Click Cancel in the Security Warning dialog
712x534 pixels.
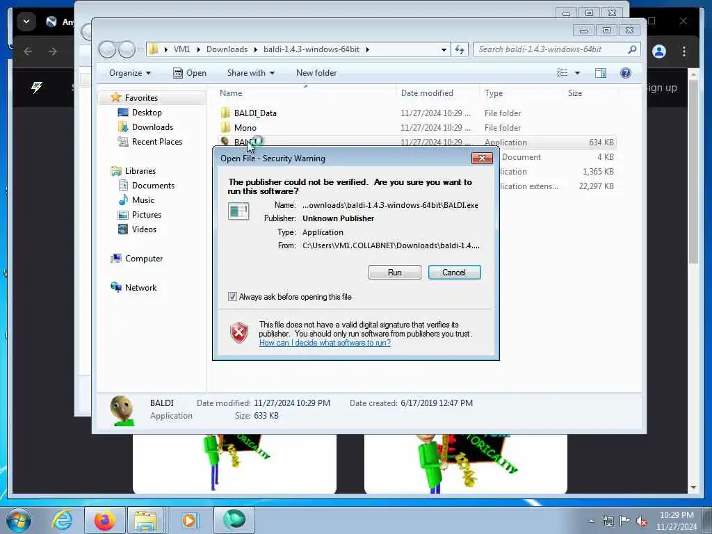(x=454, y=273)
